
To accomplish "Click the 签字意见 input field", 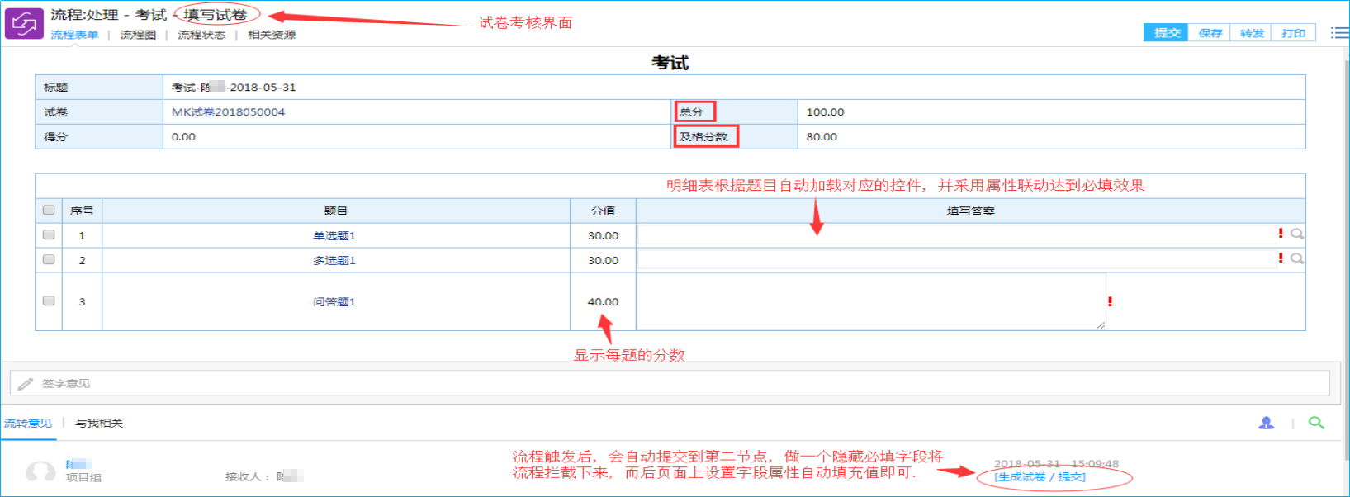I will coord(670,383).
